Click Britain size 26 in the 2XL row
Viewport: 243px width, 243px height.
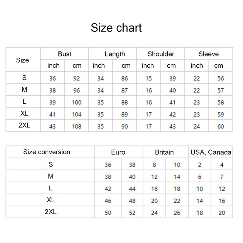177,213
